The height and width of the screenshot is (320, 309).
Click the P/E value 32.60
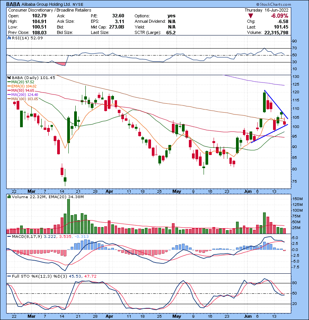118,16
